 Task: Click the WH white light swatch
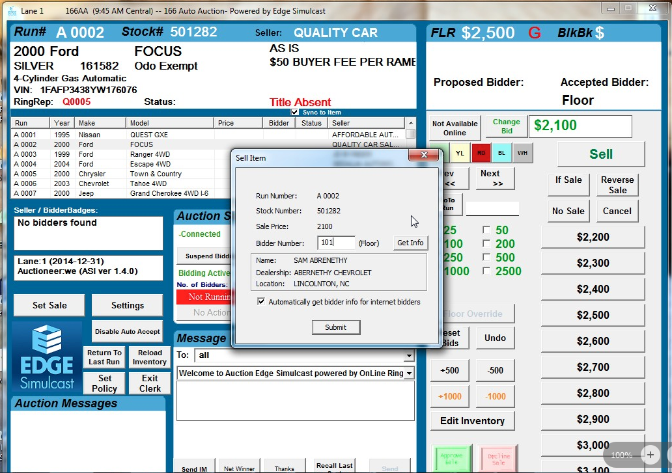pos(522,154)
